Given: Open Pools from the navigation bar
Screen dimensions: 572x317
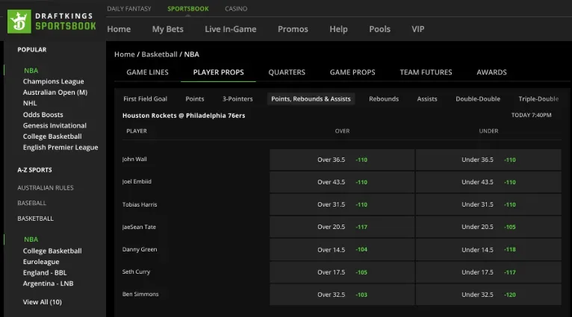Looking at the screenshot, I should (380, 29).
